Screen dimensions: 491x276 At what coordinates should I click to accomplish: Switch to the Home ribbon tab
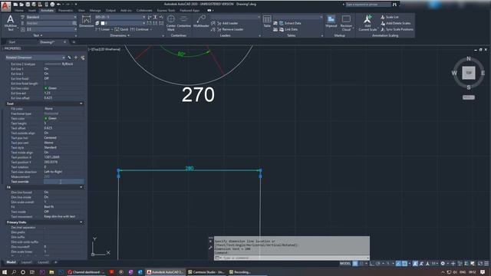(x=19, y=10)
